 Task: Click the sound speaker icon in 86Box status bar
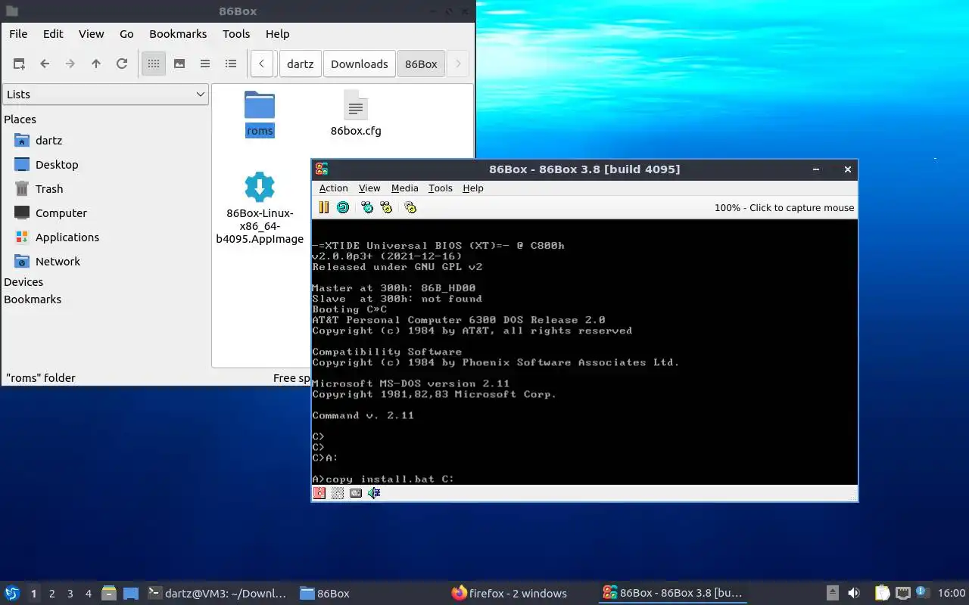click(x=374, y=493)
